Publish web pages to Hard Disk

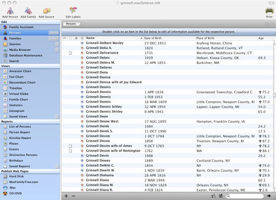click(x=30, y=176)
